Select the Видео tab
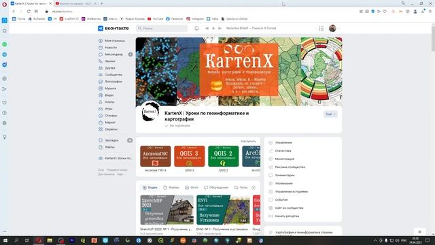This screenshot has width=435, height=245. (x=150, y=188)
